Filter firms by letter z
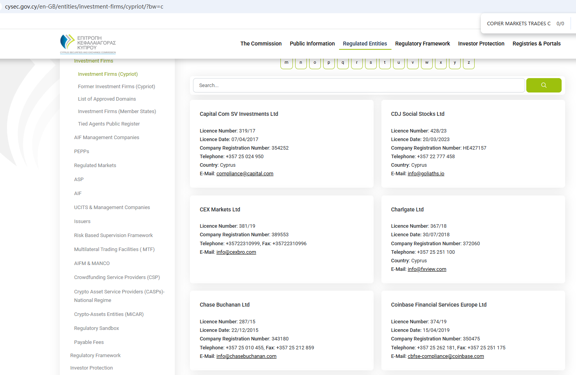 [x=468, y=63]
